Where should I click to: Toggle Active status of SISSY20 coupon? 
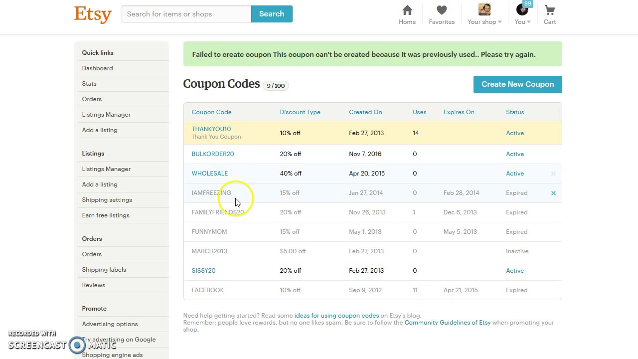pos(515,271)
